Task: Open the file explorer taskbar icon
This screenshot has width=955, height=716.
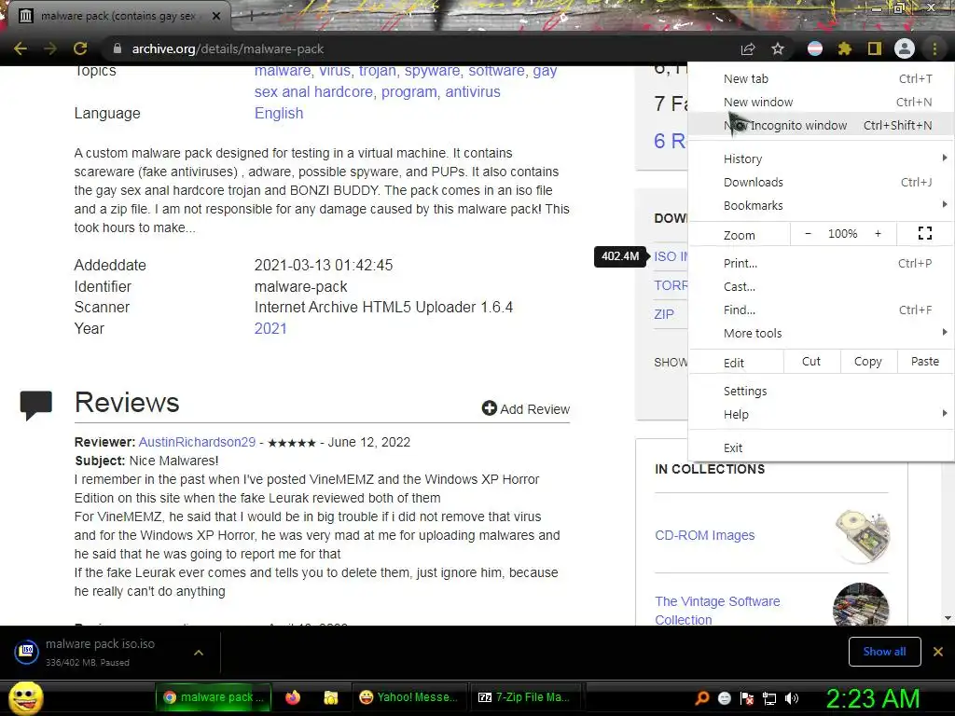Action: (331, 697)
